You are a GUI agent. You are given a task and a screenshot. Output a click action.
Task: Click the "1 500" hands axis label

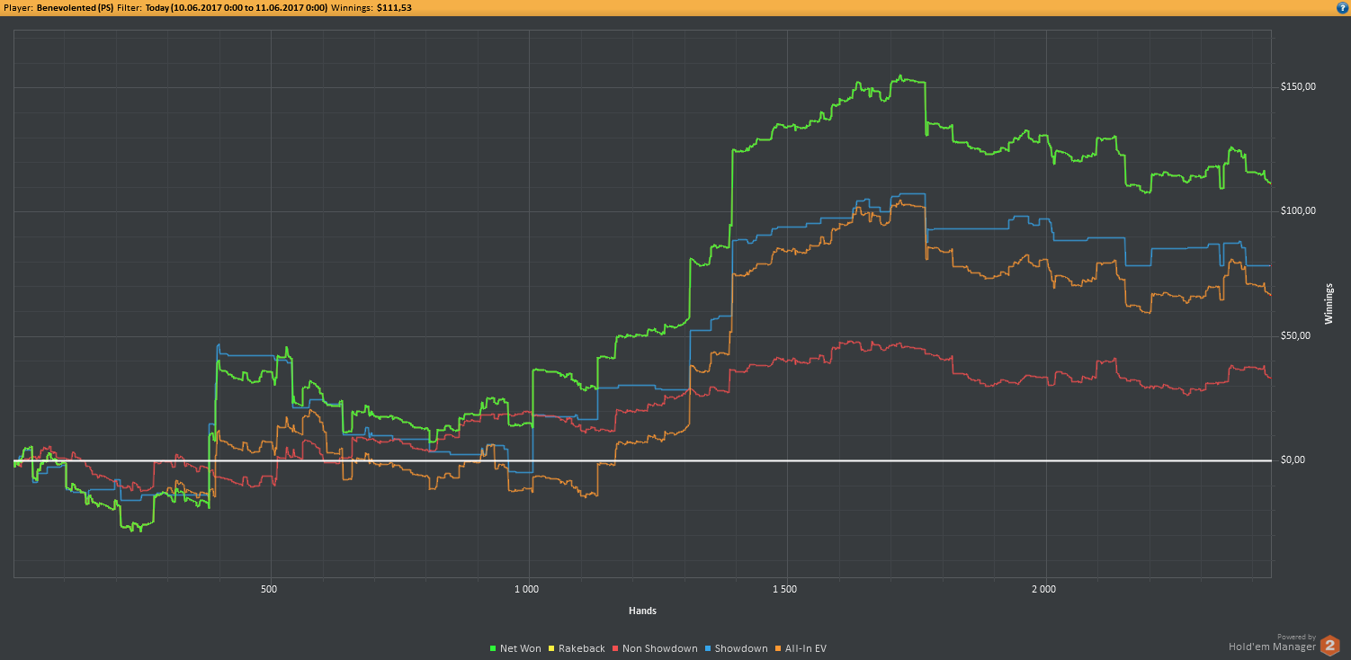(x=784, y=590)
